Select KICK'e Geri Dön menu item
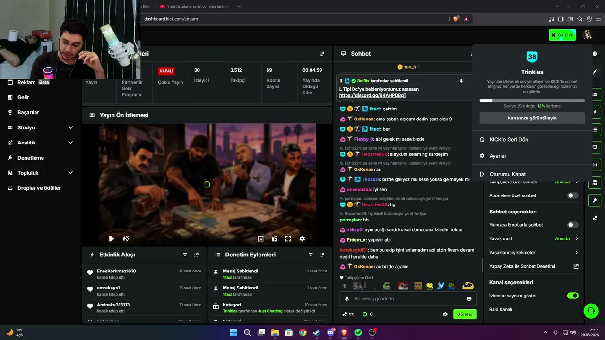The image size is (605, 340). point(532,140)
